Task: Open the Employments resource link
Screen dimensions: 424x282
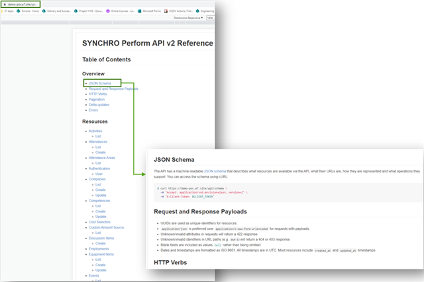Action: (99, 249)
